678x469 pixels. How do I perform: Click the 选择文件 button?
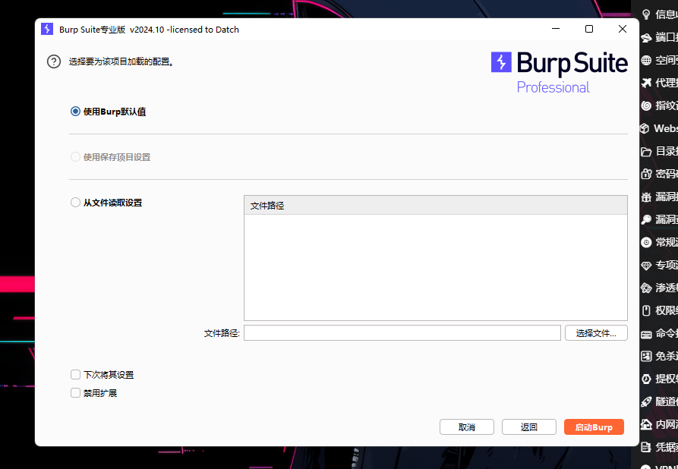tap(596, 332)
